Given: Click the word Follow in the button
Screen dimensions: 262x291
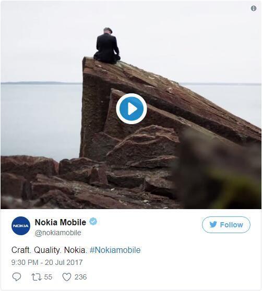Looking at the screenshot, I should (x=231, y=225).
